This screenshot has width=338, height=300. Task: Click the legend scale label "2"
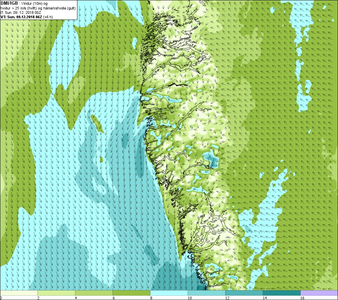(x=39, y=298)
